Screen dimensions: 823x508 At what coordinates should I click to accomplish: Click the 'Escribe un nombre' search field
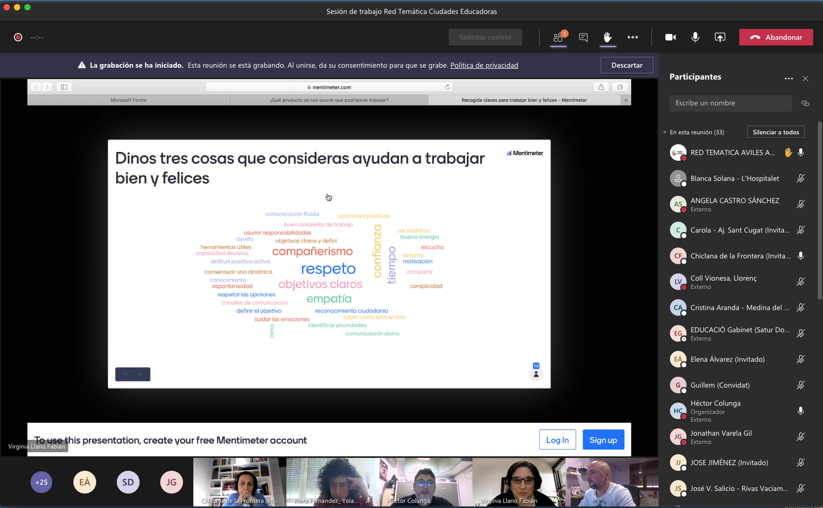coord(730,103)
